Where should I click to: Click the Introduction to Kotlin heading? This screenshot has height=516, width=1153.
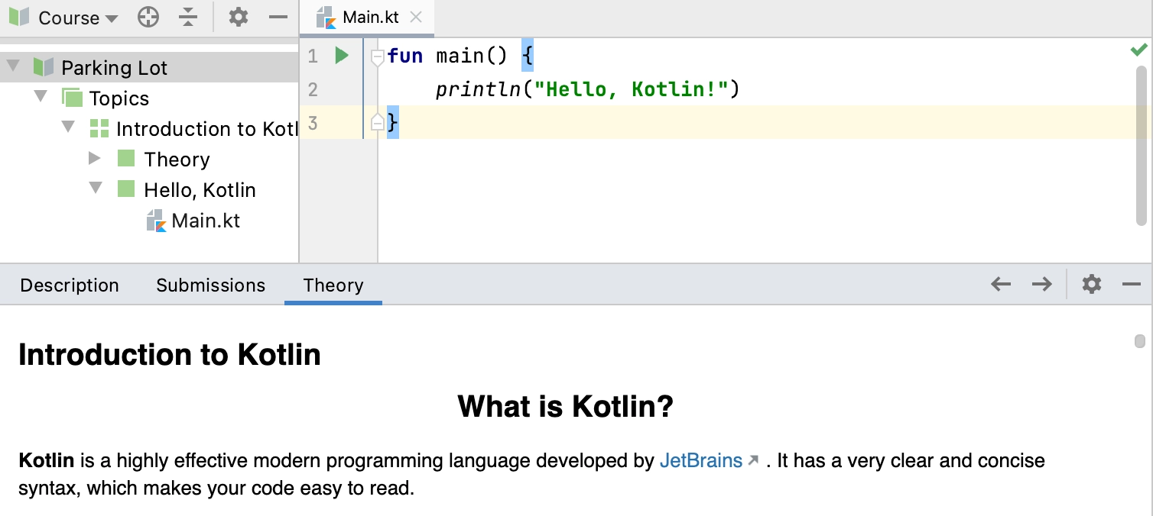pyautogui.click(x=170, y=355)
